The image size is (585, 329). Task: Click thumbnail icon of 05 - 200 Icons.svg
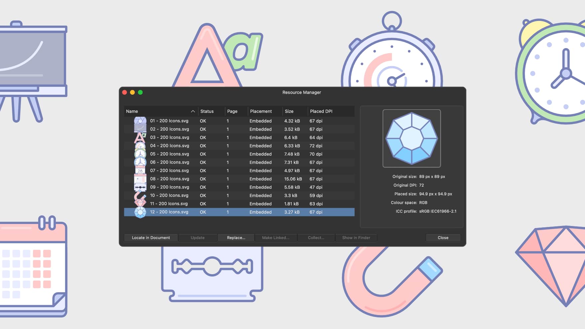pyautogui.click(x=140, y=154)
